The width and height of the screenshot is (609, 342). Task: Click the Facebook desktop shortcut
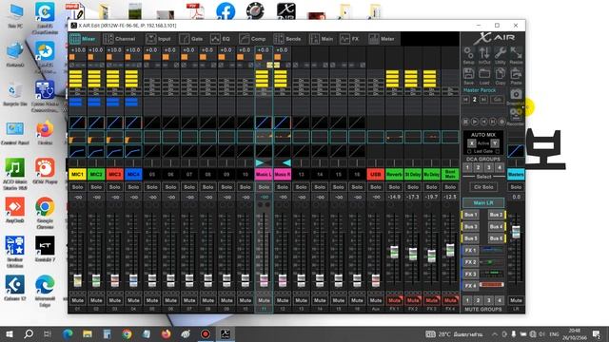[226, 10]
